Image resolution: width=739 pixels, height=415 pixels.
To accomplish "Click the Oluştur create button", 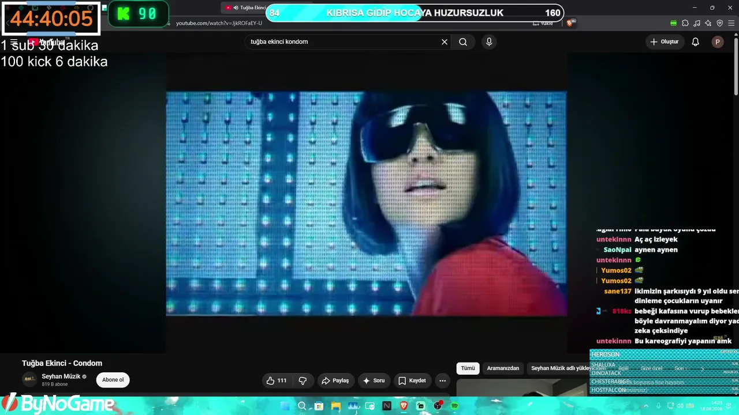I will (x=665, y=41).
